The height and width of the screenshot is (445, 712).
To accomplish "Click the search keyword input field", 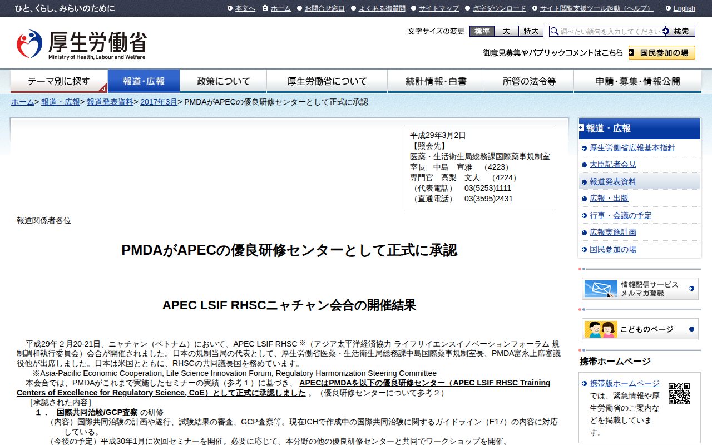I will [609, 31].
